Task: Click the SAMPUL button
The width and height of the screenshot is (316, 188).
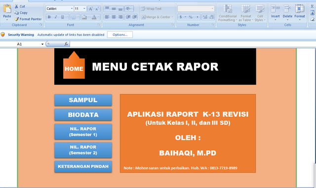Action: (83, 100)
